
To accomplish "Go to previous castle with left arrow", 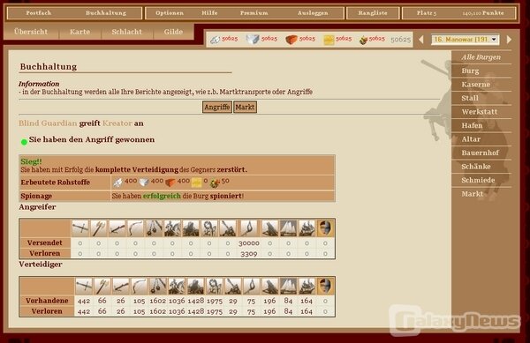I will click(x=421, y=40).
